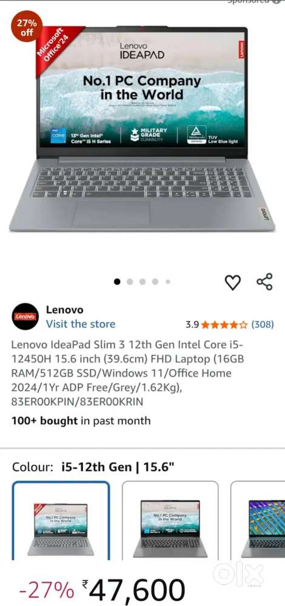
Task: Click the OLX watermark logo
Action: (x=238, y=573)
